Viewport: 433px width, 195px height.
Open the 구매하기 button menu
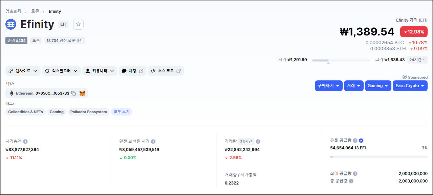pos(329,86)
